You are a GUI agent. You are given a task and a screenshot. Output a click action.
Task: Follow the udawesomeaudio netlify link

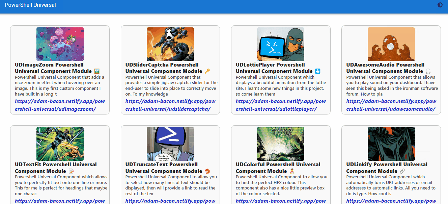[391, 105]
